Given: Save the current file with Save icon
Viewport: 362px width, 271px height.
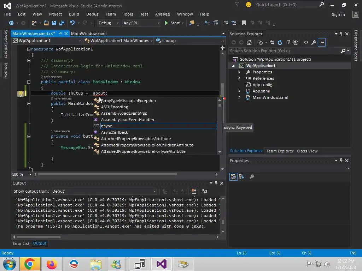Looking at the screenshot, I should point(54,23).
